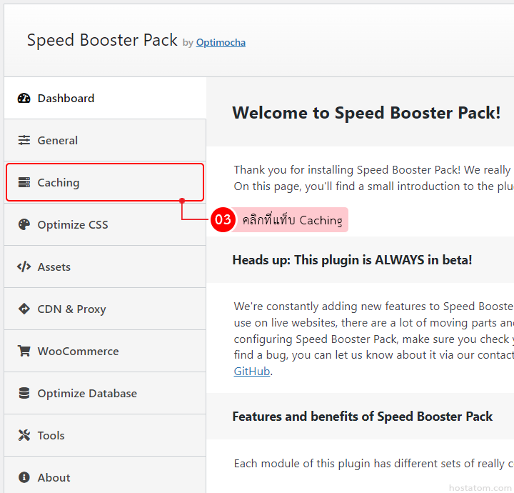Click the Caching server icon
This screenshot has height=493, width=514.
point(24,183)
